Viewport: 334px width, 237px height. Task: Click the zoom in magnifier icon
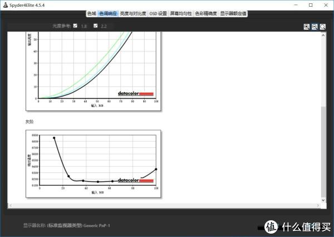click(x=306, y=27)
